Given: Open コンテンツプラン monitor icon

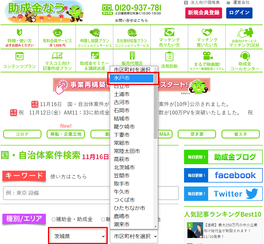Looking at the screenshot, I should 19,56.
